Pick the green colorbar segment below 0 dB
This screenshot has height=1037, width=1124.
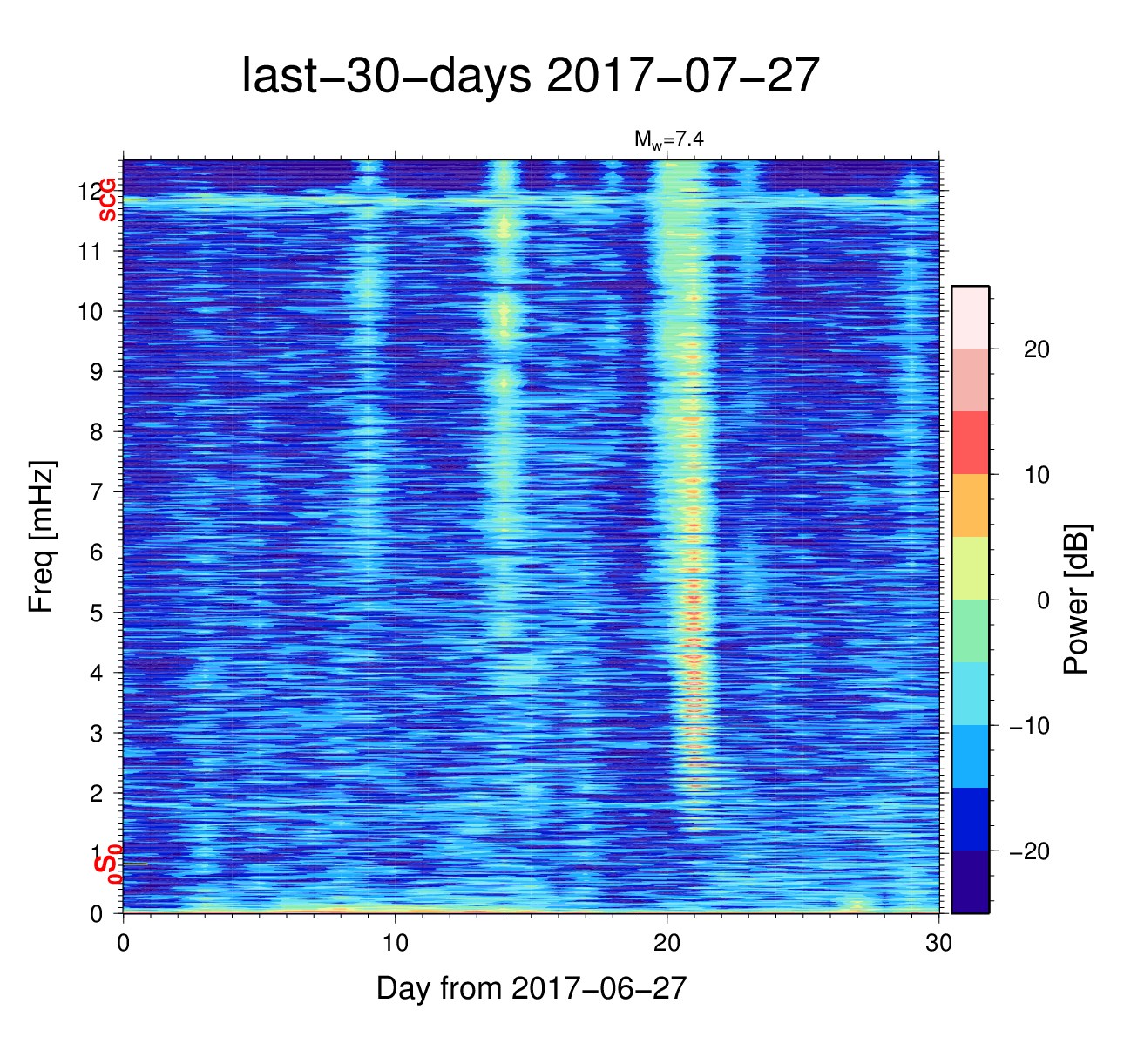click(970, 631)
